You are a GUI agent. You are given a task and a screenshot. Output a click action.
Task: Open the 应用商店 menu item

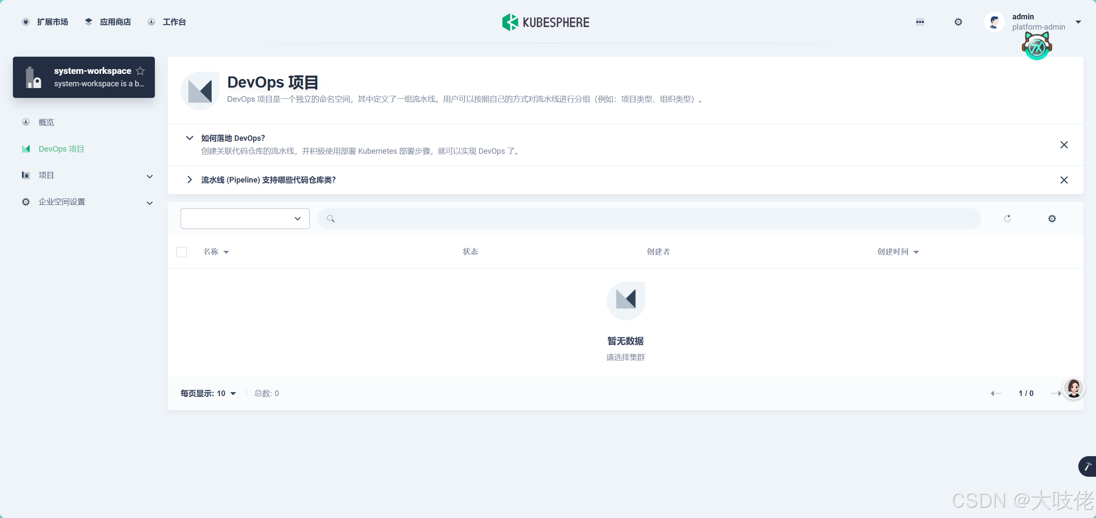pos(115,22)
